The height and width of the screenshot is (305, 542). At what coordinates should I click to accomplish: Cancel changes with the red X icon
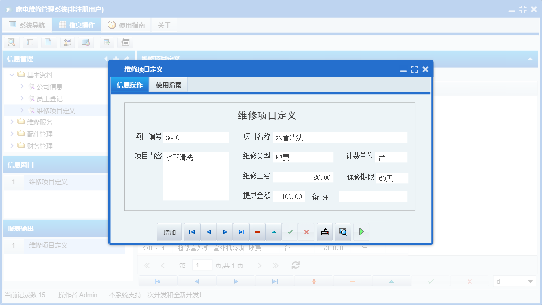pyautogui.click(x=306, y=231)
